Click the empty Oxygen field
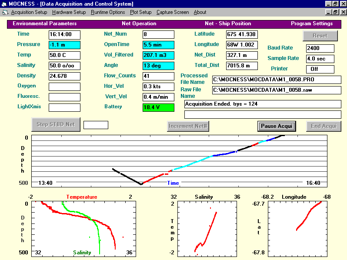This screenshot has height=260, width=347. [64, 87]
